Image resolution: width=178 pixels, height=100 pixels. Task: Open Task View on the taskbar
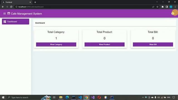pyautogui.click(x=54, y=97)
